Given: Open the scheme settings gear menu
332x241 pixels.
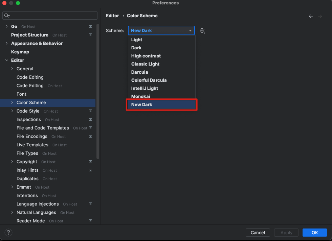Looking at the screenshot, I should coord(202,30).
